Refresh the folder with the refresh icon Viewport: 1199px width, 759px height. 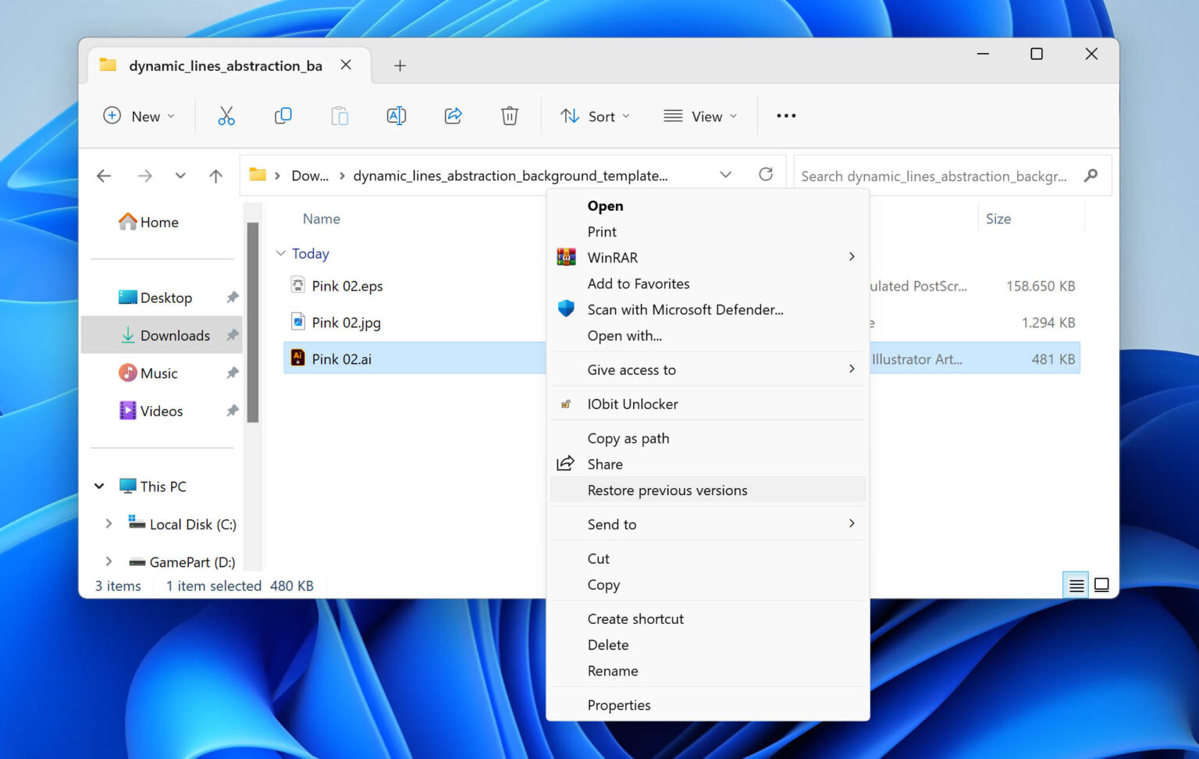(x=766, y=174)
